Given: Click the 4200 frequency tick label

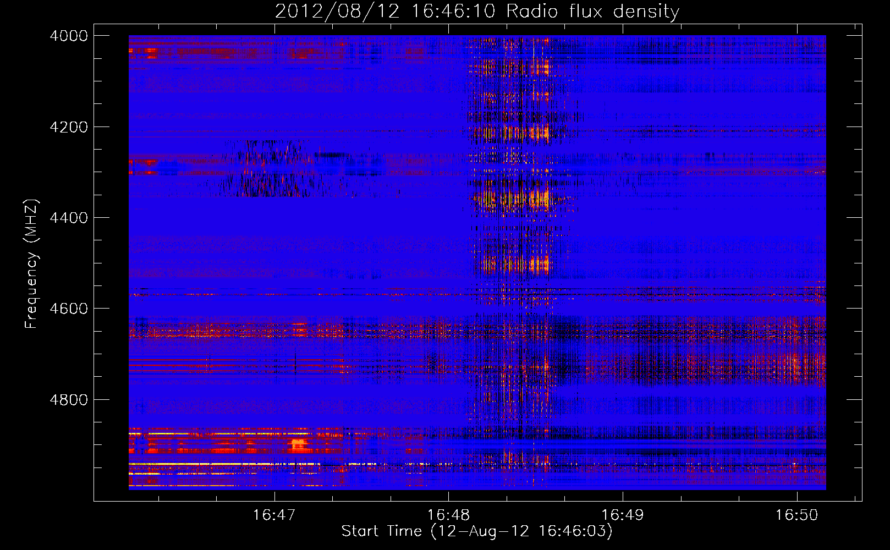Looking at the screenshot, I should click(69, 127).
